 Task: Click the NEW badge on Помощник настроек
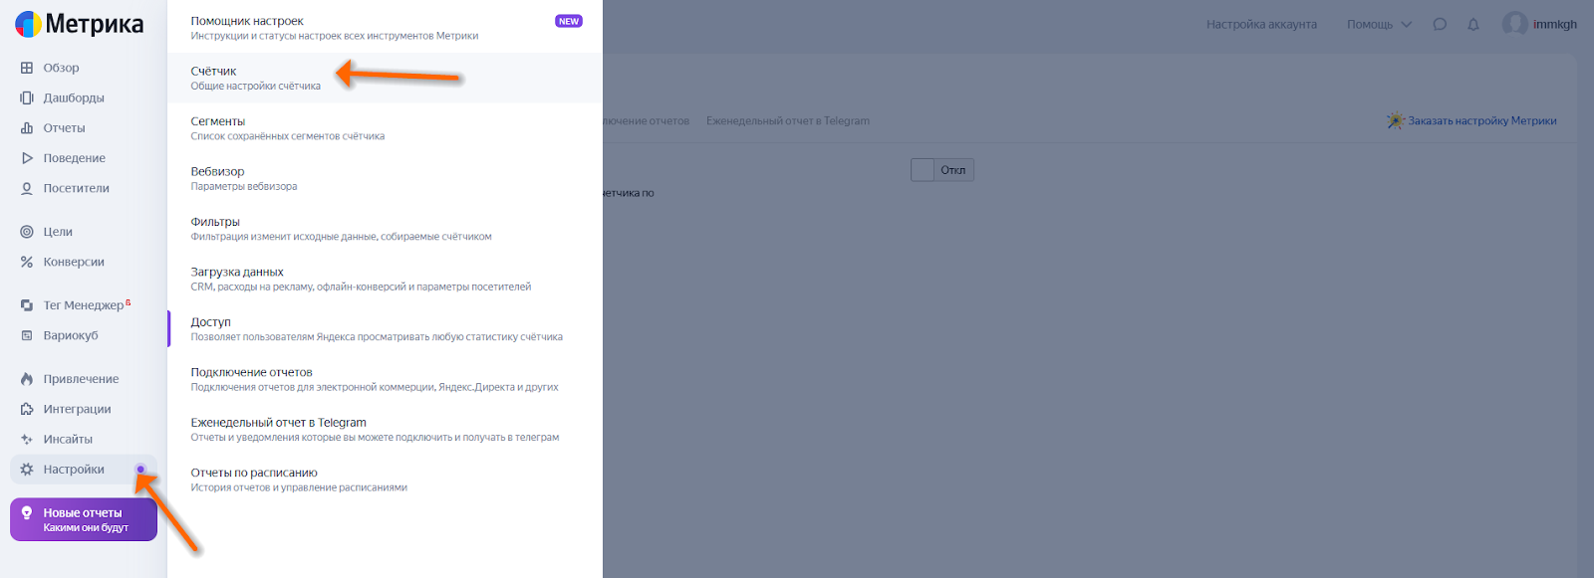point(569,21)
